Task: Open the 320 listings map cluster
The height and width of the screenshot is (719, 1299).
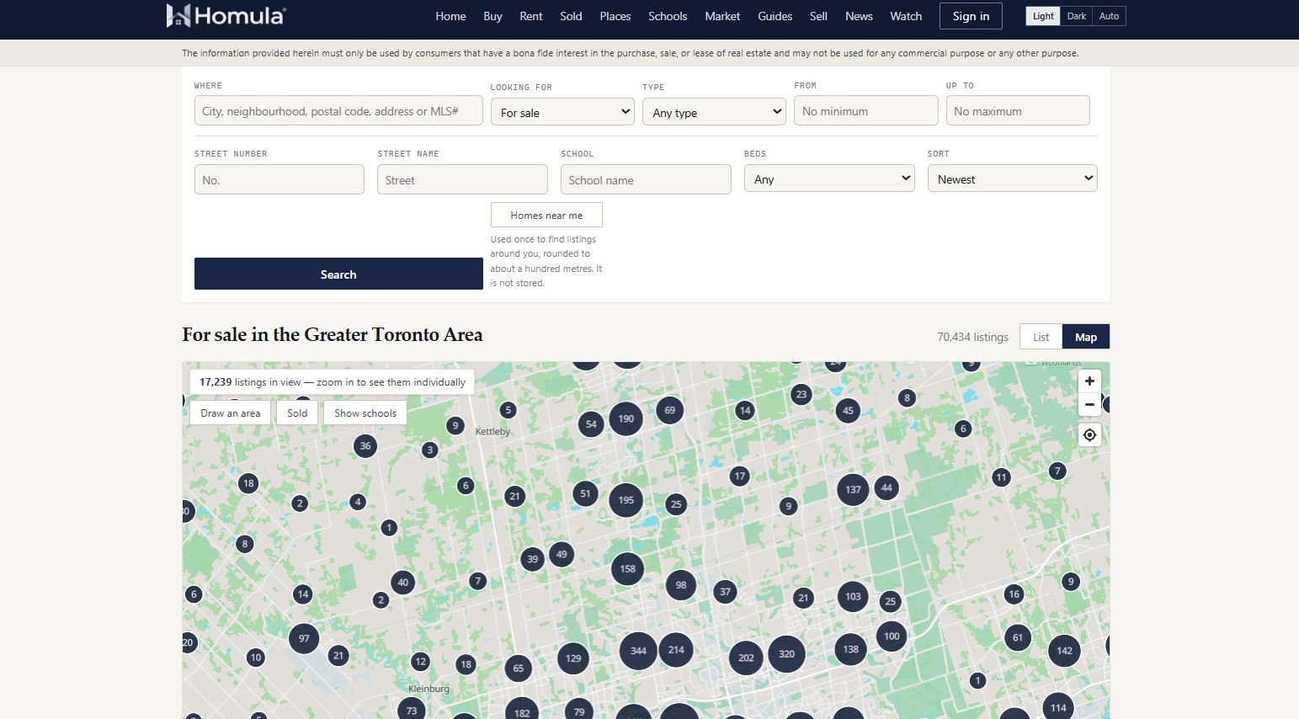Action: (786, 654)
